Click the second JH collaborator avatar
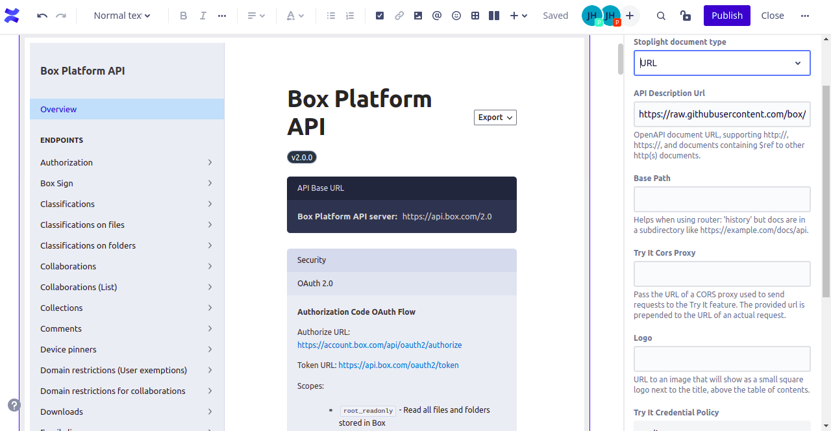The image size is (831, 431). click(610, 16)
